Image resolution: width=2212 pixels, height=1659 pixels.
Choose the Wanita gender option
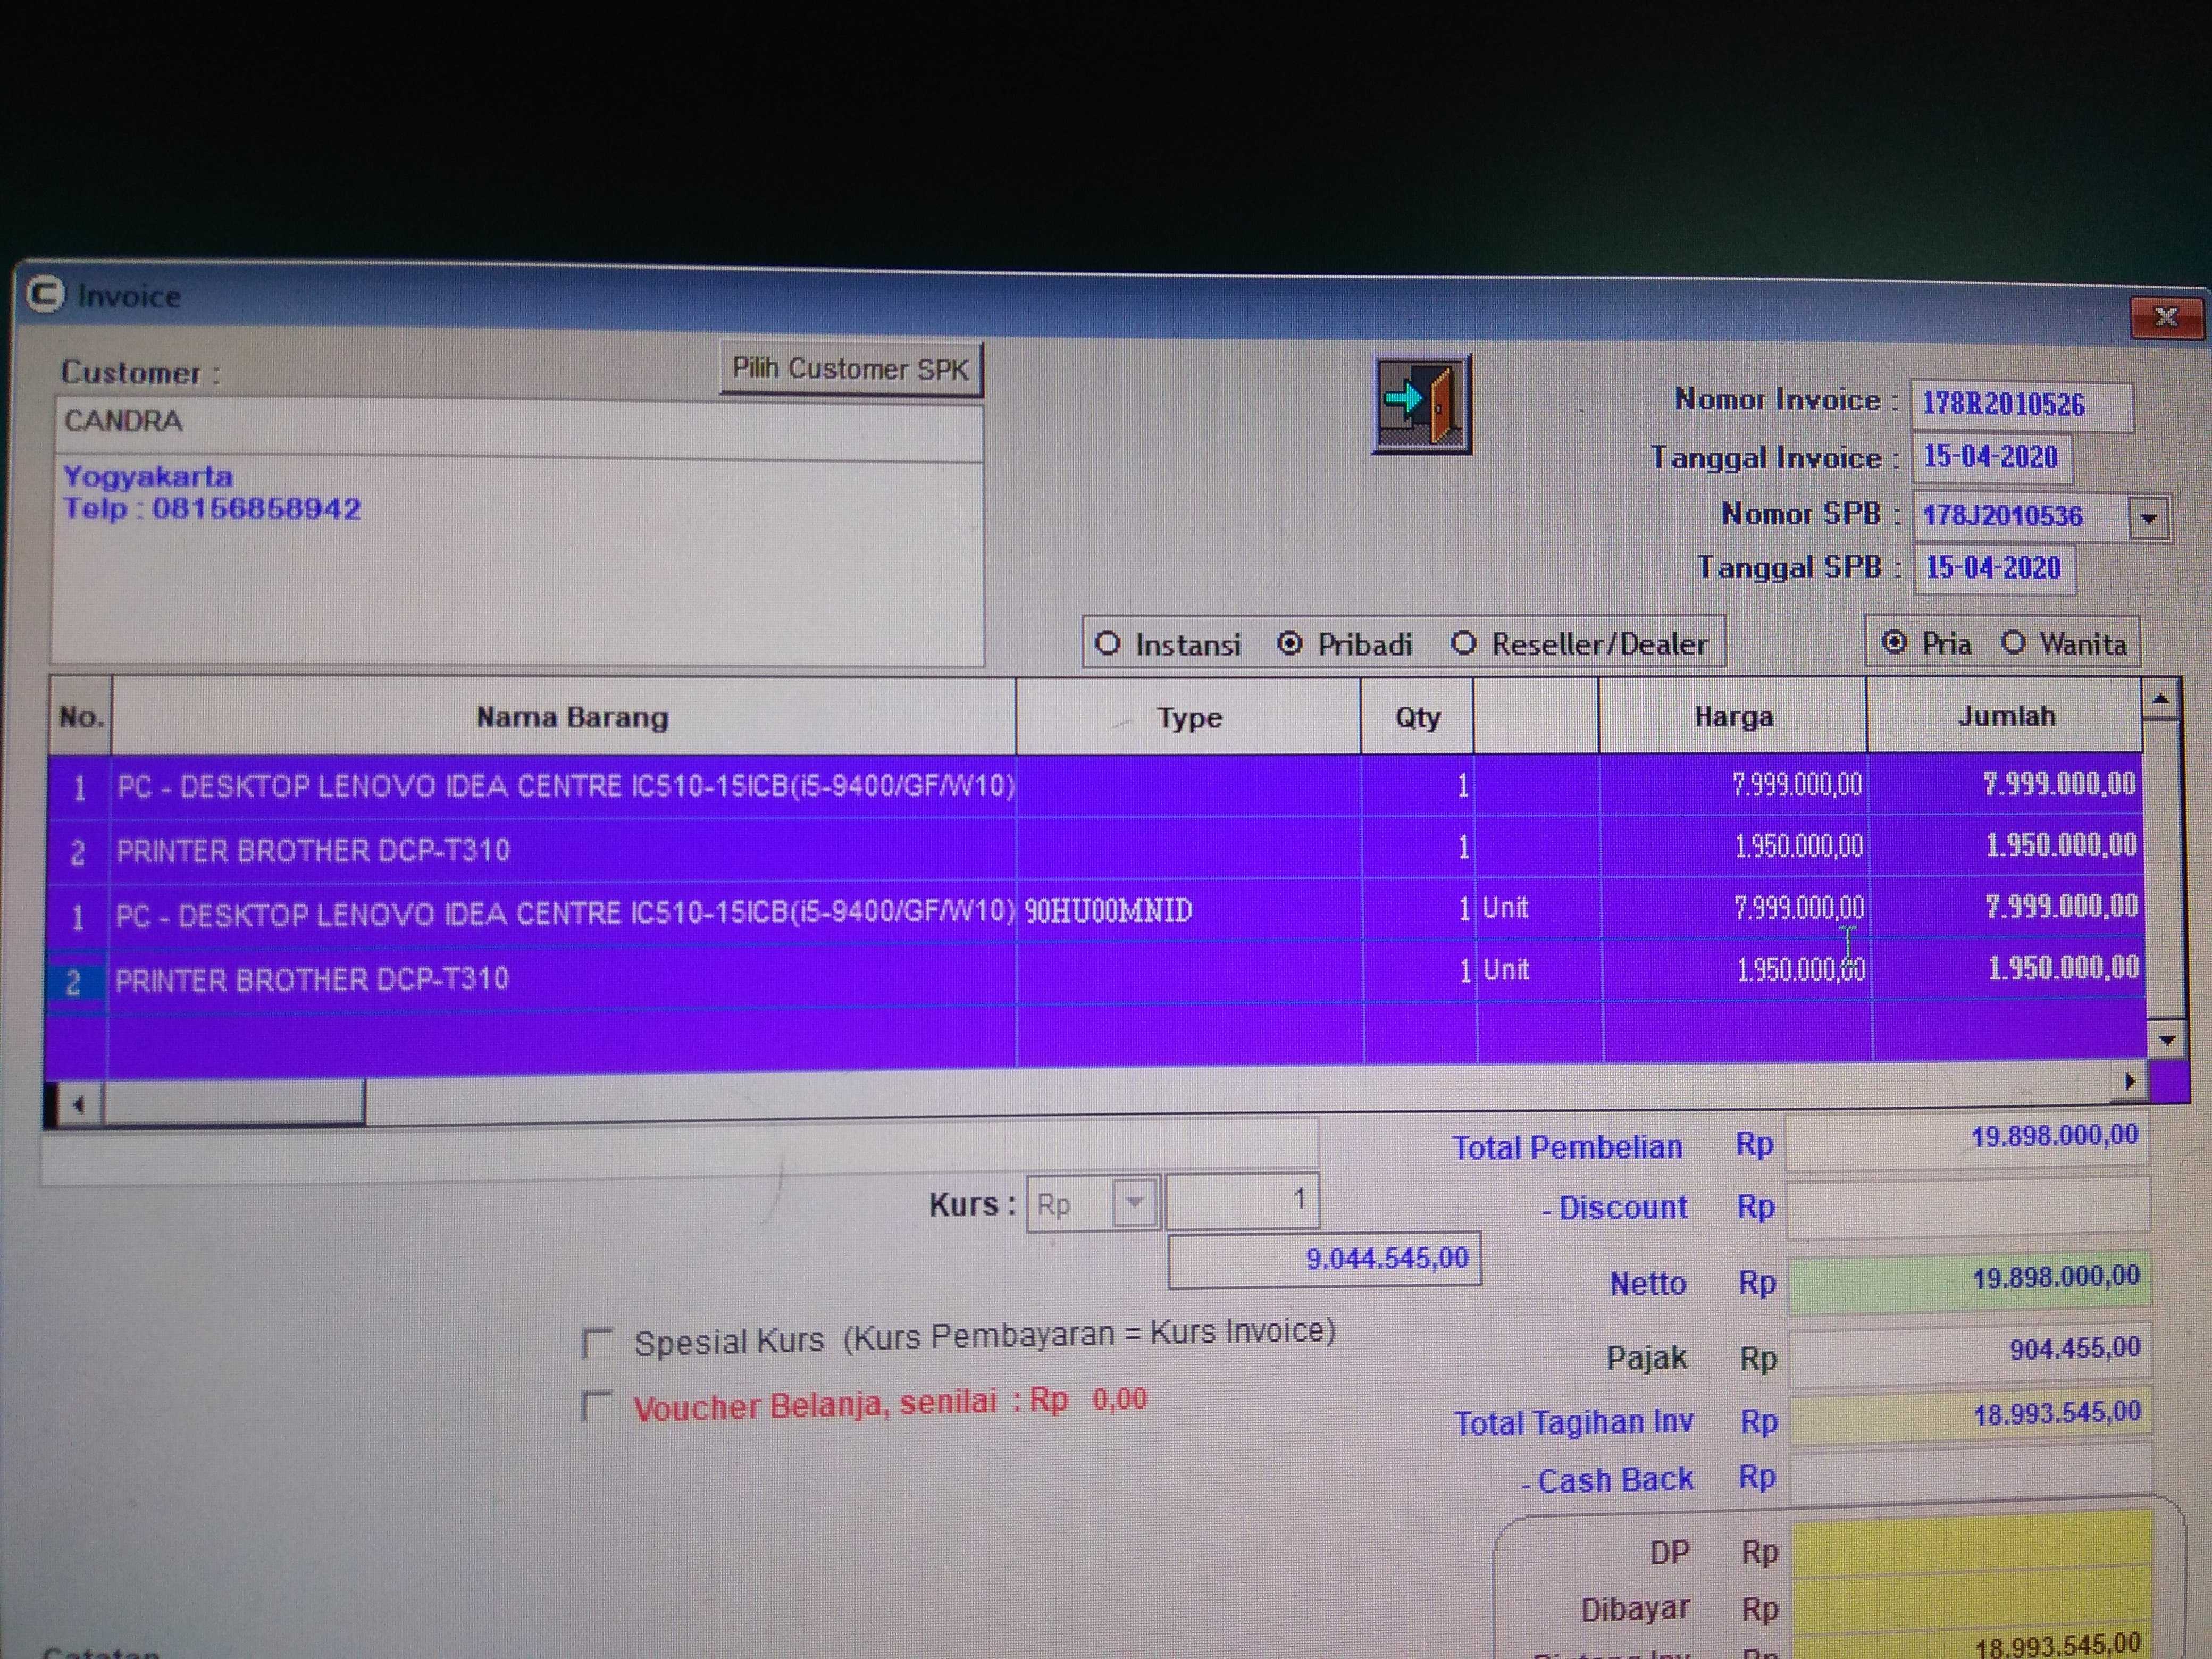2015,642
